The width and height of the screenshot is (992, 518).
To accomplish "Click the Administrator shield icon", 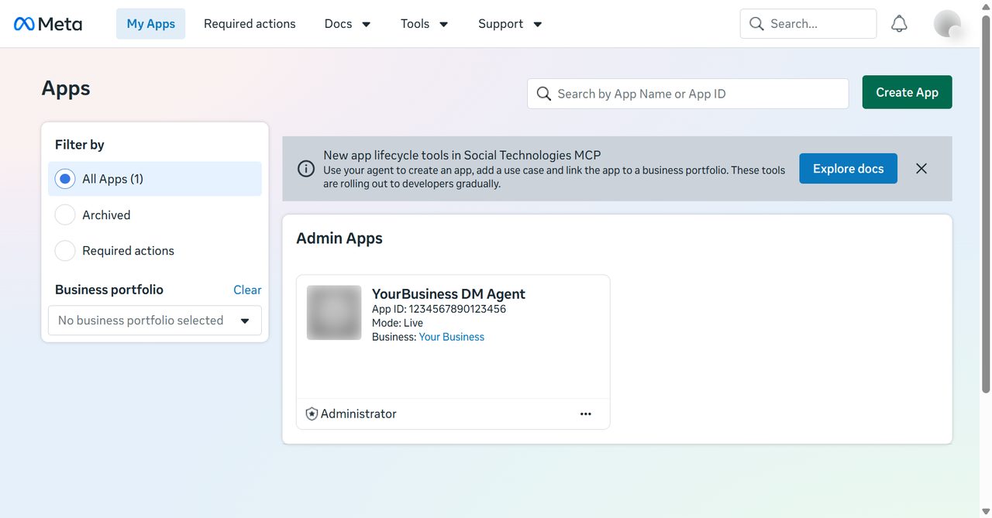I will 312,414.
